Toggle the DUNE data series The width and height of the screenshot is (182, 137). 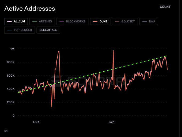coord(100,22)
